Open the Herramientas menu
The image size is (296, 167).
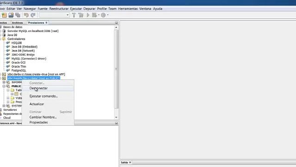[128, 9]
